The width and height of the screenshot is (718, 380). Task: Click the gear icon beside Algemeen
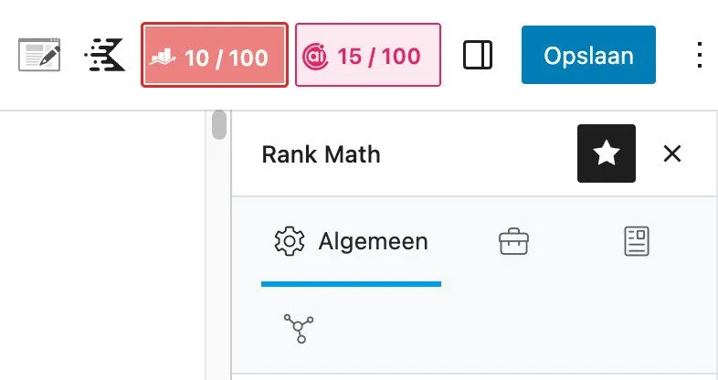tap(289, 242)
